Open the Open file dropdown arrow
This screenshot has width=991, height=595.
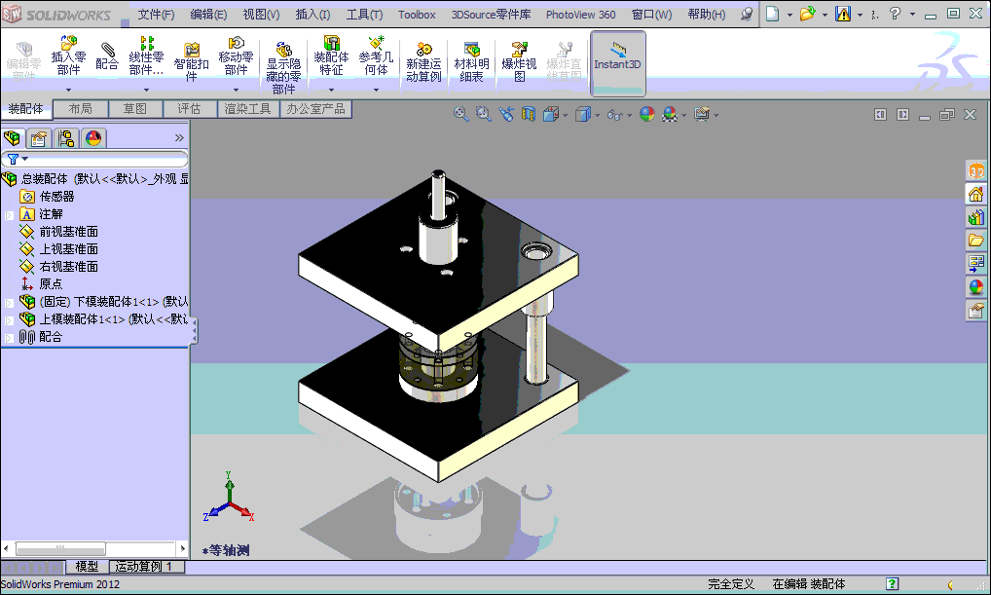[x=825, y=15]
